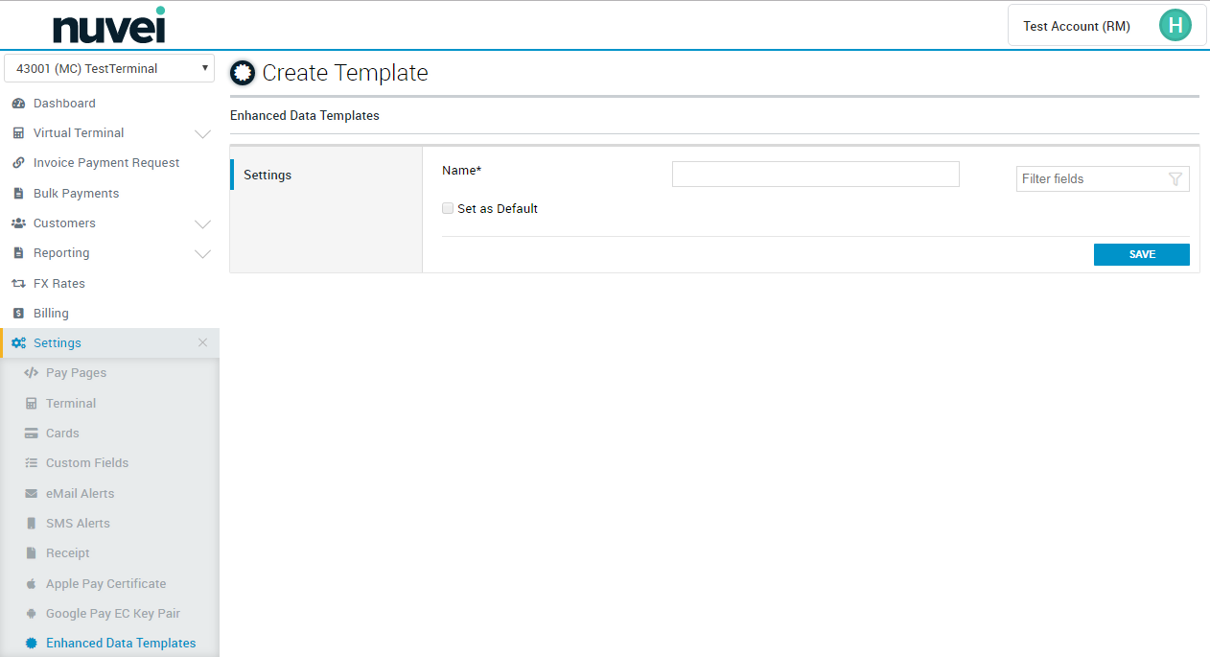Click the eMail Alerts envelope icon
Viewport: 1210px width, 657px height.
31,494
